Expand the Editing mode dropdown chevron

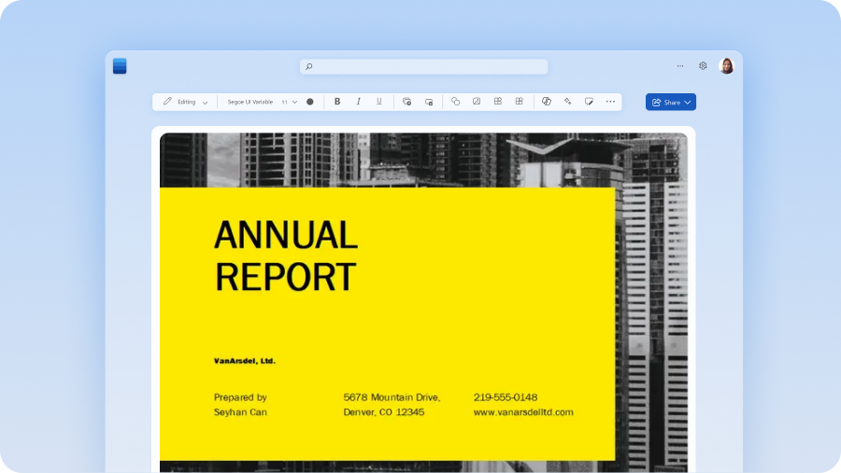coord(205,103)
